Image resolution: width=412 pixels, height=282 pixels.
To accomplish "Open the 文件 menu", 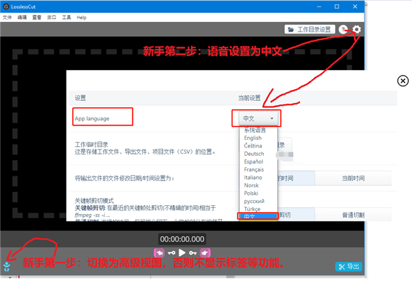I will pos(7,17).
